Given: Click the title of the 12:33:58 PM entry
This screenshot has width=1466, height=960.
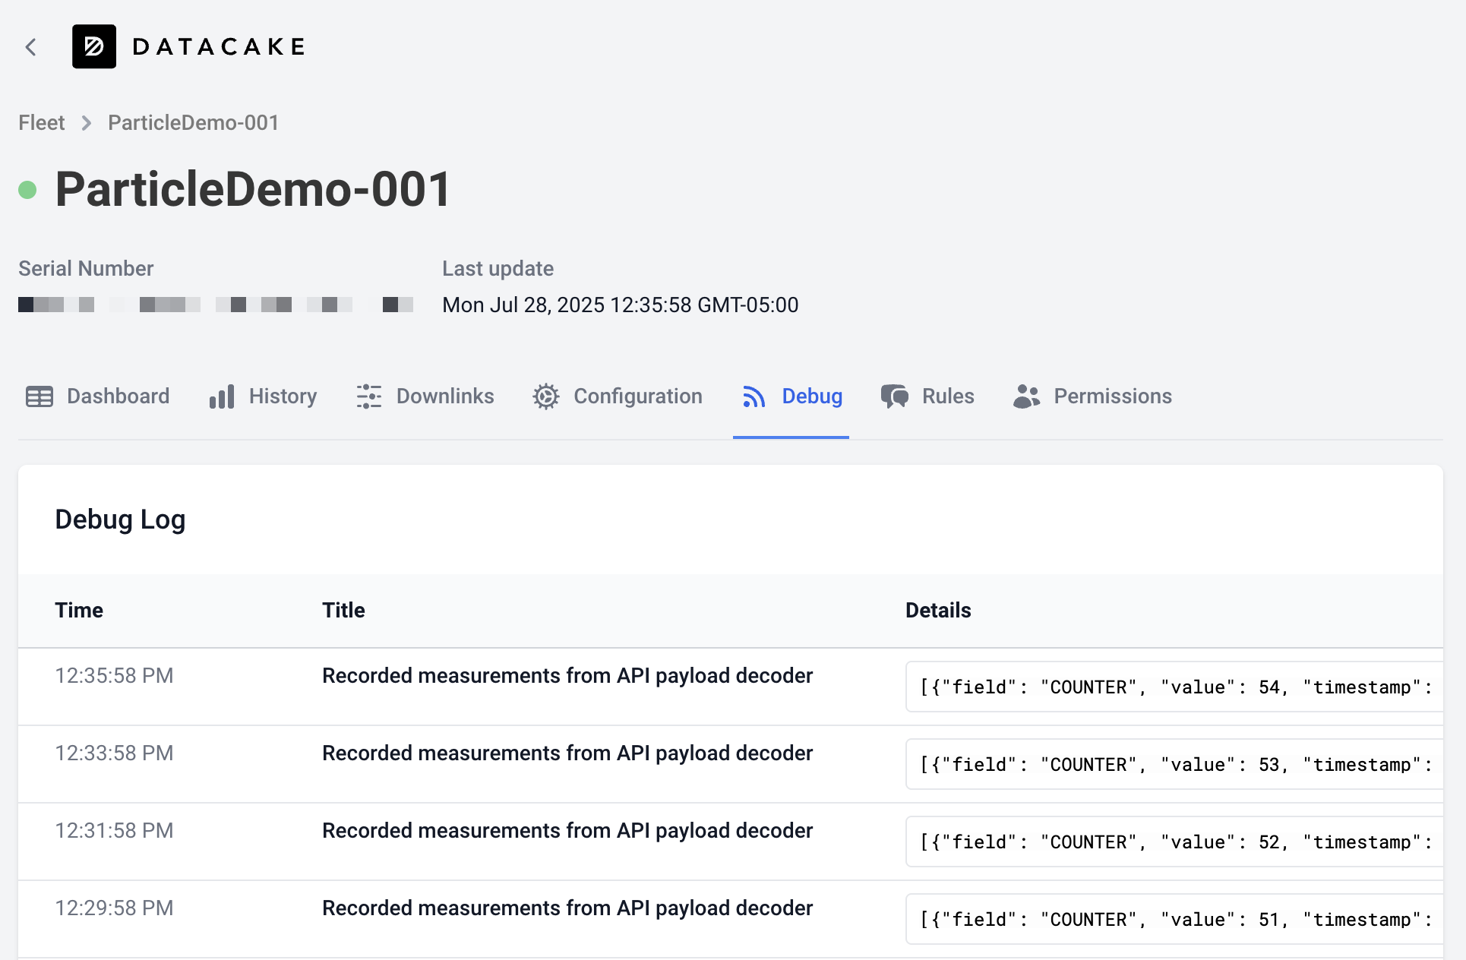Looking at the screenshot, I should pyautogui.click(x=567, y=753).
